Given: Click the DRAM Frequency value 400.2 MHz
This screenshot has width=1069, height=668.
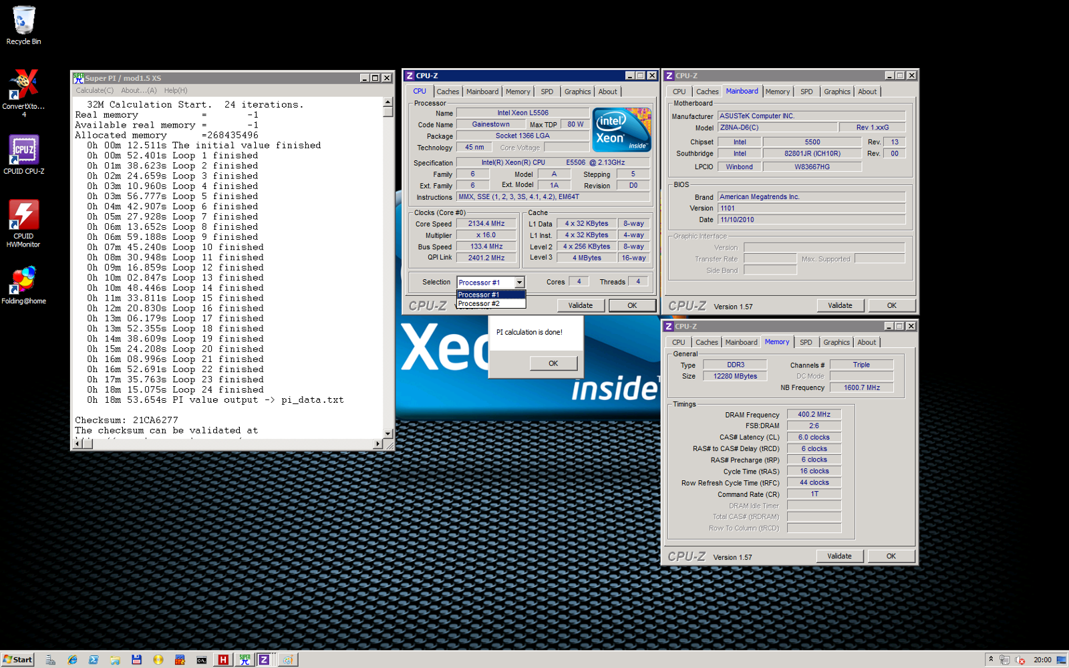Looking at the screenshot, I should click(x=814, y=414).
